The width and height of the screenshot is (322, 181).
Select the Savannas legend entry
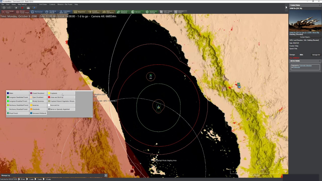[x=38, y=105]
